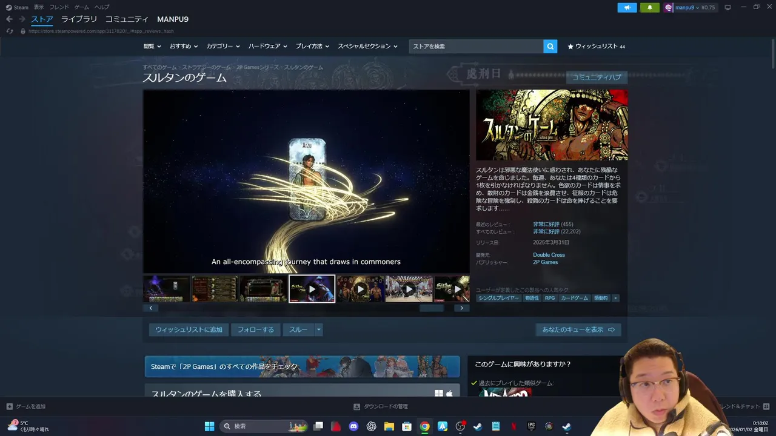Go forward with the Steam forward arrow
776x436 pixels.
[x=22, y=19]
